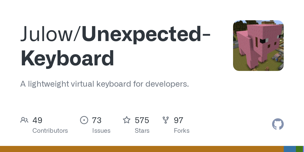The width and height of the screenshot is (304, 152).
Task: Click the blue segment of language bar
Action: point(290,149)
